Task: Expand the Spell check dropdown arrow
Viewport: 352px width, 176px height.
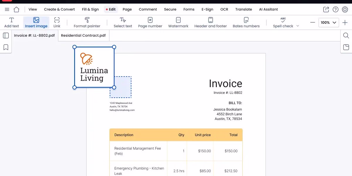Action: [298, 26]
